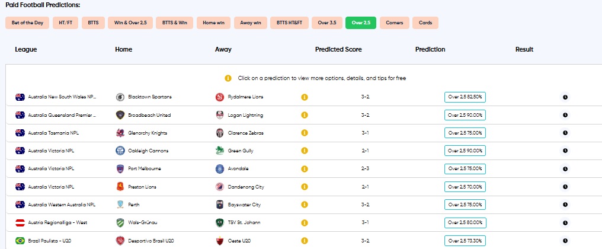602x249 pixels.
Task: Click the Green Gully team logo
Action: coord(220,151)
